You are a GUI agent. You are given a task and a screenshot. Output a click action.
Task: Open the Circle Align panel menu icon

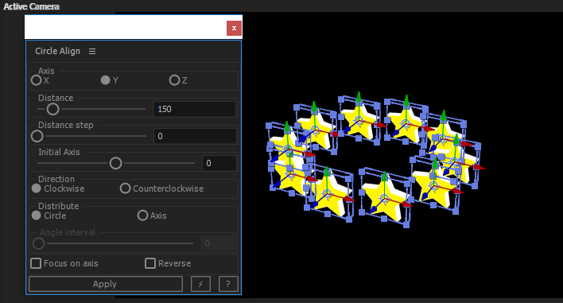click(92, 52)
